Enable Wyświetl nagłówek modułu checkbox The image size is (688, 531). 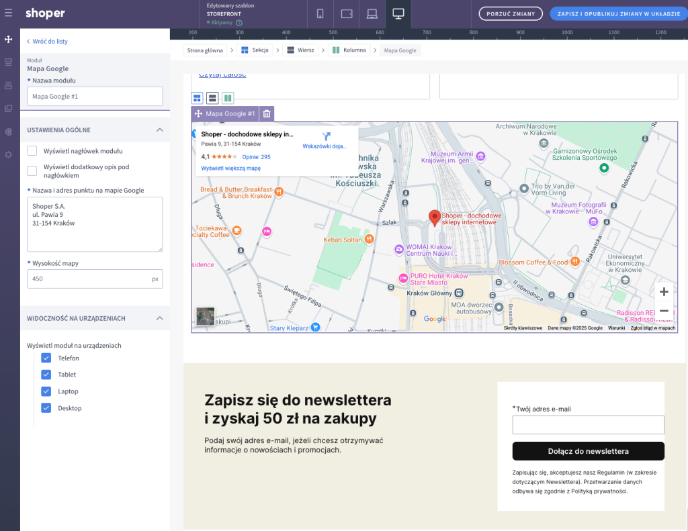(x=32, y=151)
